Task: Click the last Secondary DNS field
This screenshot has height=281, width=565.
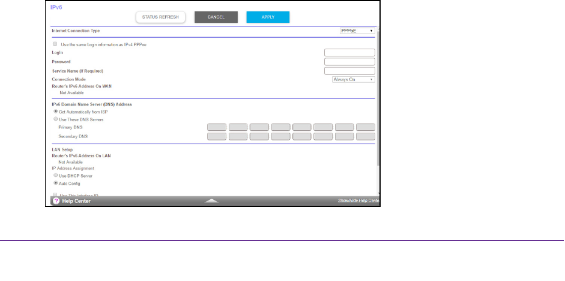Action: point(365,136)
